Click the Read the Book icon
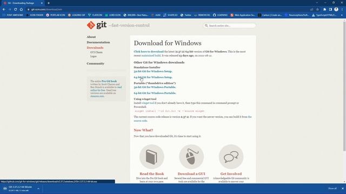The image size is (346, 194). coord(152,157)
